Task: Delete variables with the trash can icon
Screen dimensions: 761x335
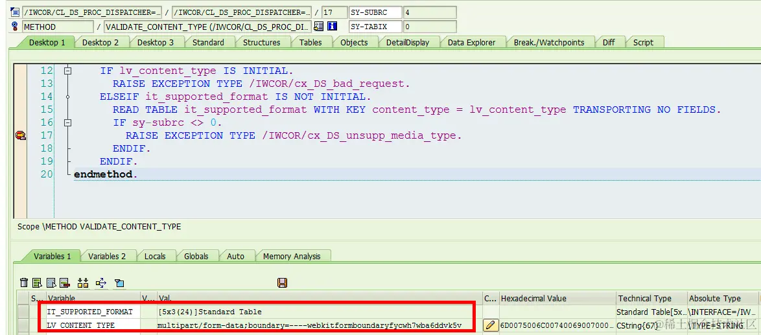Action: tap(24, 283)
